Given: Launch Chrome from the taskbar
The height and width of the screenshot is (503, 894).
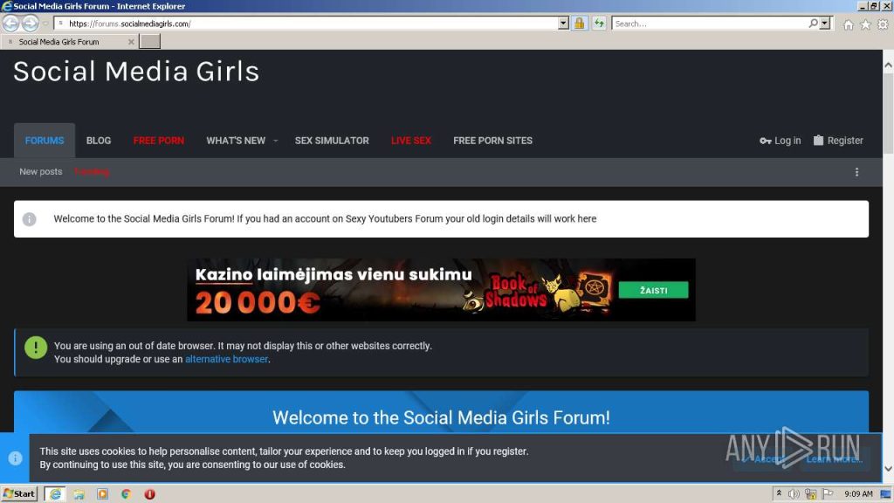Looking at the screenshot, I should [126, 494].
